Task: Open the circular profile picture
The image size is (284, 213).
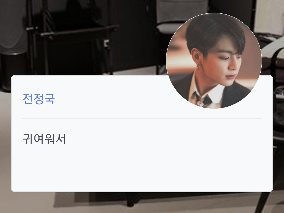Action: click(x=214, y=61)
